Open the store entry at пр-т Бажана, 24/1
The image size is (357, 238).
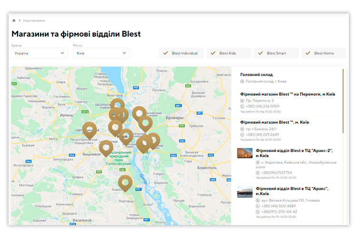[274, 122]
